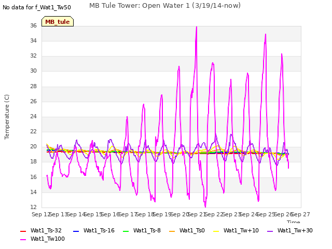Click the 32 tick on temperature axis

click(33, 56)
